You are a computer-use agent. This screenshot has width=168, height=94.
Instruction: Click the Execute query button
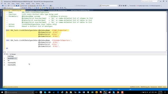24,8
